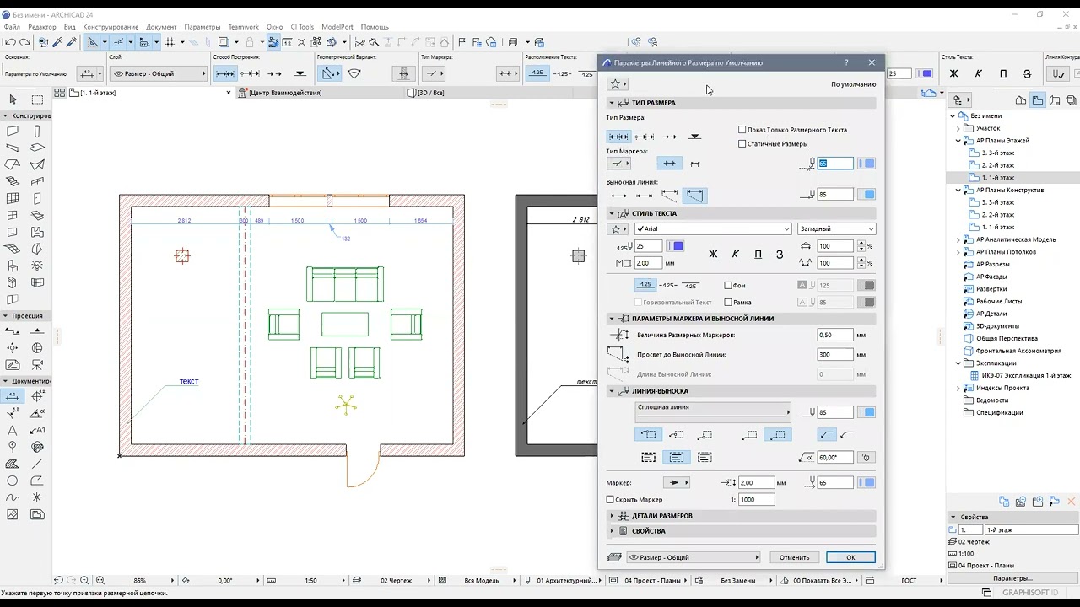Click the bold Ж text style icon

pos(713,254)
